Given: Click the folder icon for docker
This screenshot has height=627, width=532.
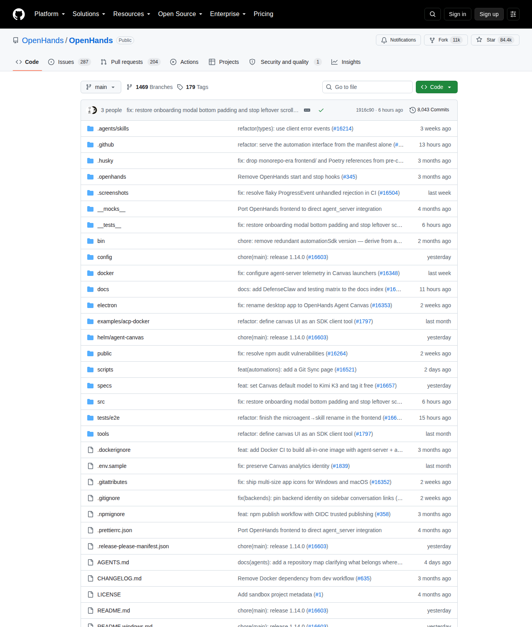Looking at the screenshot, I should 90,273.
